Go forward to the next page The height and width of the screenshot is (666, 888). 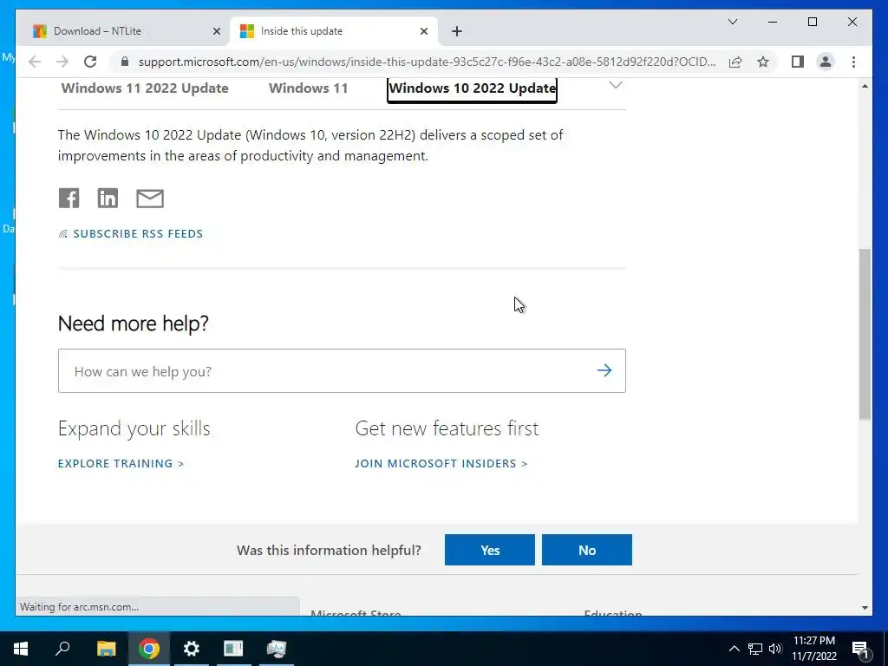pos(62,62)
